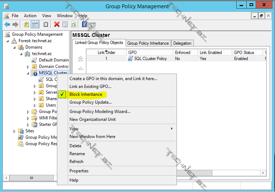This screenshot has width=275, height=192.
Task: Click the red Delete X toolbar icon
Action: coord(57,24)
